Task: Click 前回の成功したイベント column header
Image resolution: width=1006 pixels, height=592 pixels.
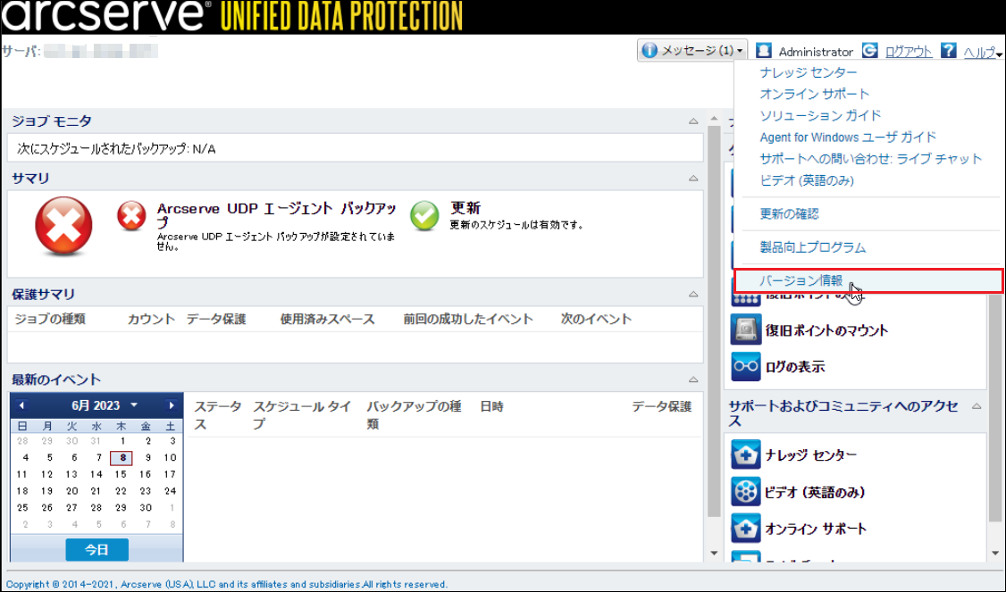Action: (x=468, y=319)
